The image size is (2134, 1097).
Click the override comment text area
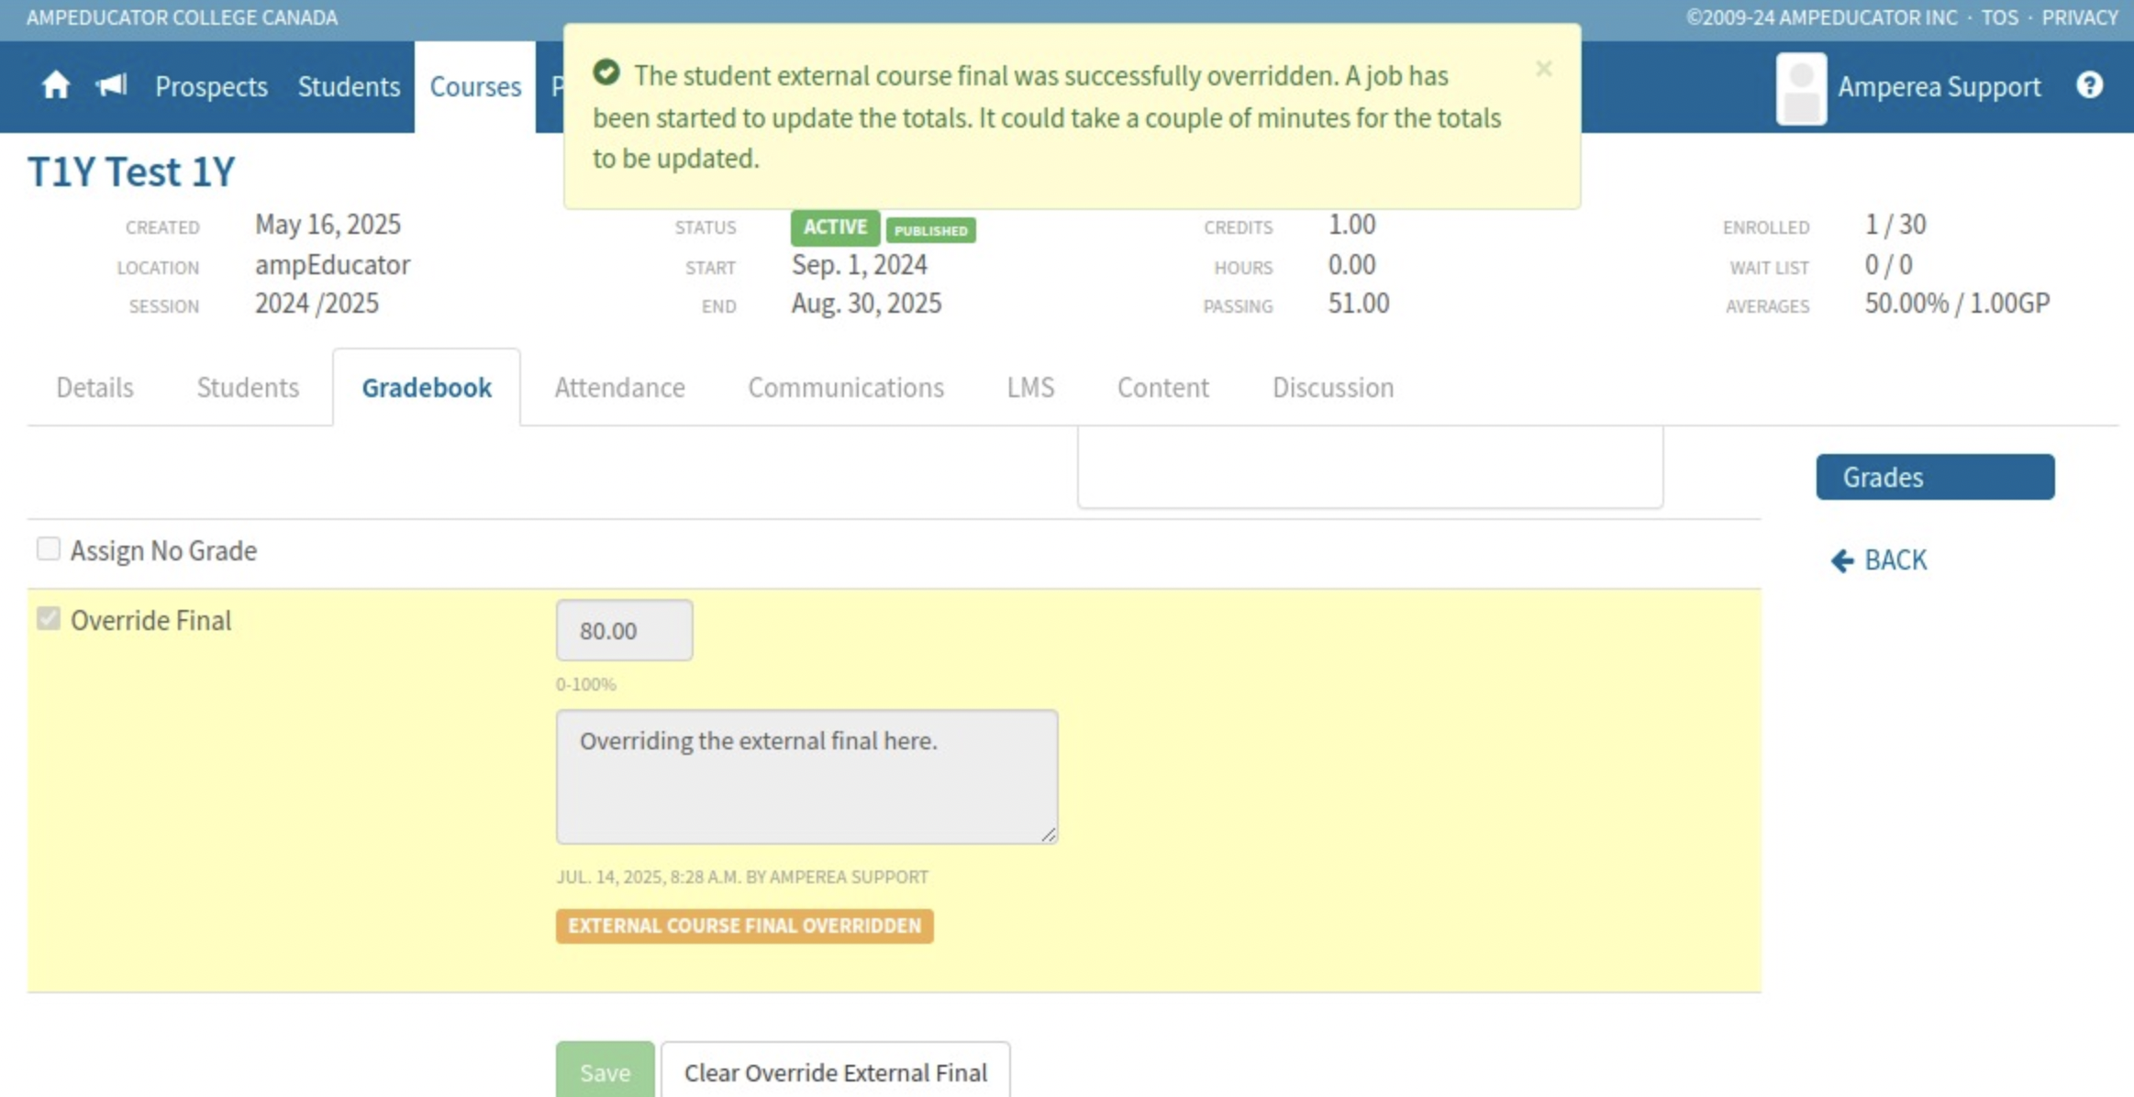(806, 776)
